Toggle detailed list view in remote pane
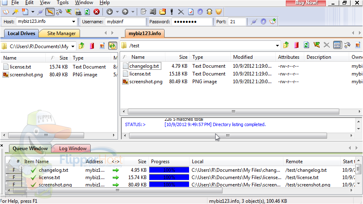363x204 pixels. 337,45
